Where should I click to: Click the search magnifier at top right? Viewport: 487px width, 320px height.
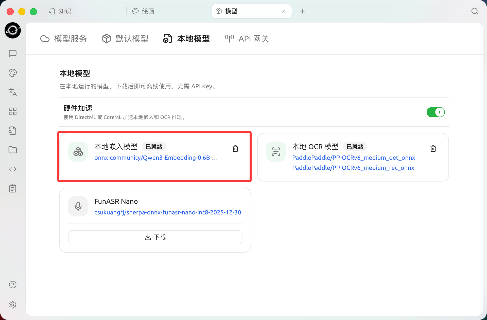pos(475,11)
